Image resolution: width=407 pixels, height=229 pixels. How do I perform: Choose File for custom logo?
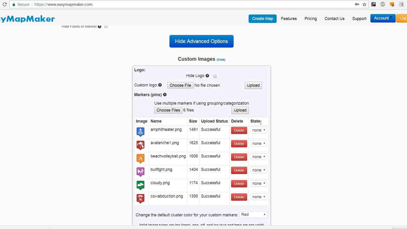tap(180, 85)
